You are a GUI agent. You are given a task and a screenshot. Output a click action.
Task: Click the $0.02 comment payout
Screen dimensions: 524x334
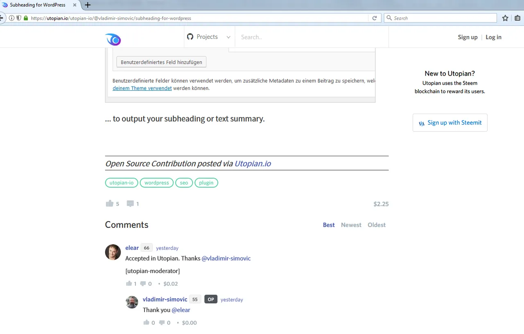click(x=170, y=284)
